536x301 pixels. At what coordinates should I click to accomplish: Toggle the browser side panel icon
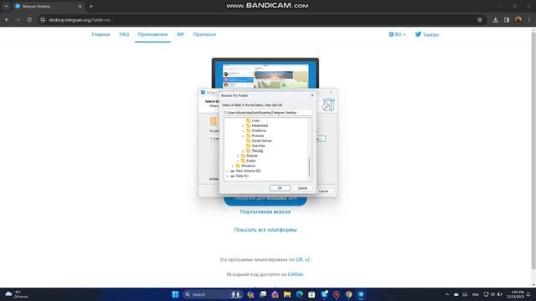[x=507, y=20]
